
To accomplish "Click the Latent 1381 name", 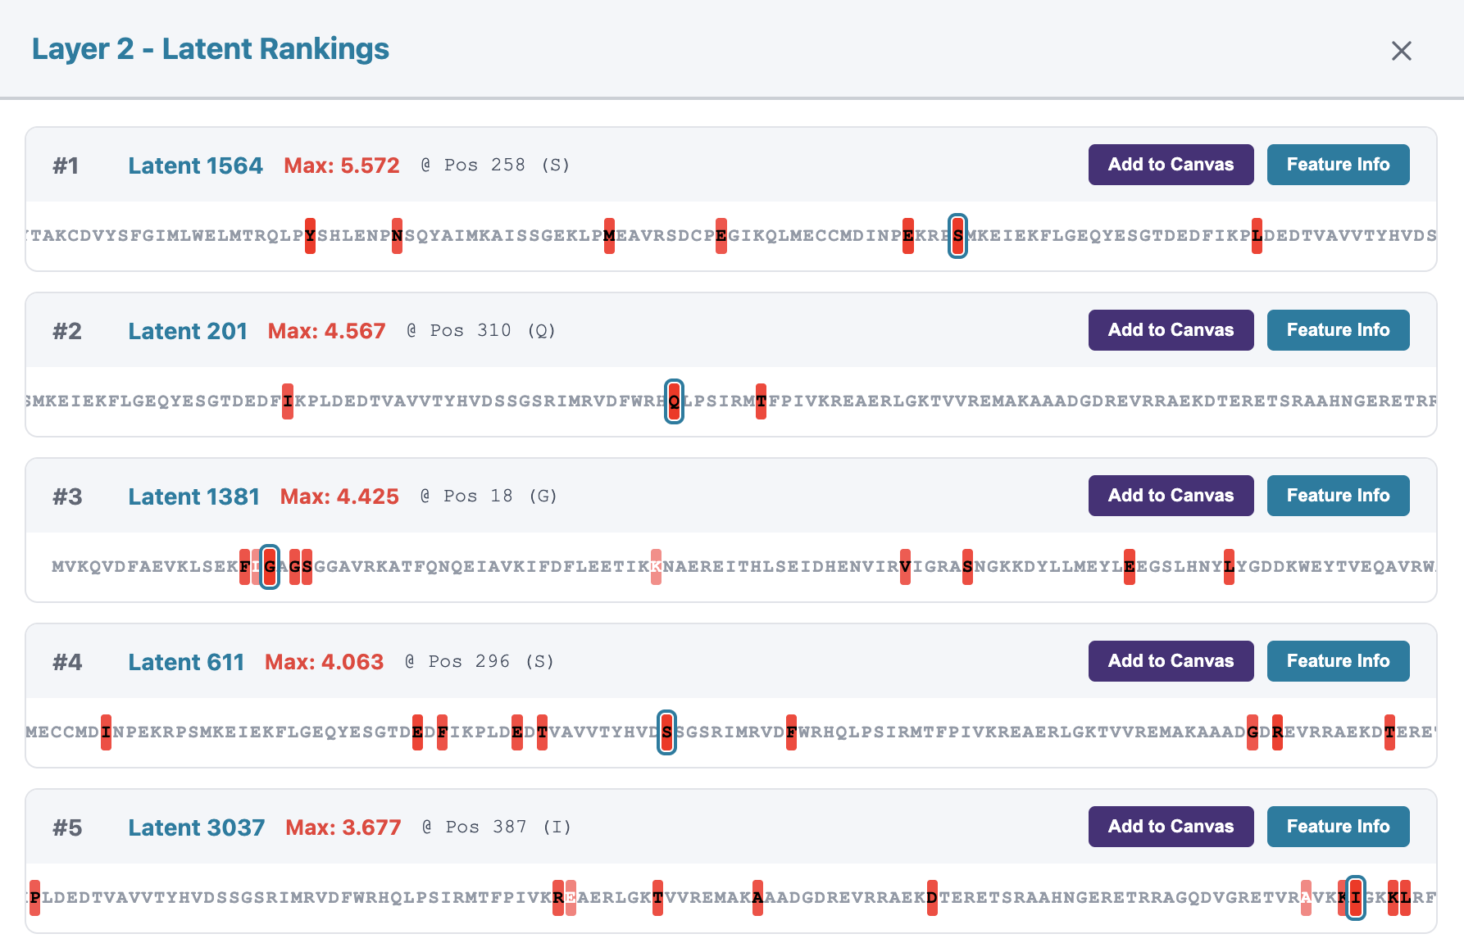I will pos(193,496).
